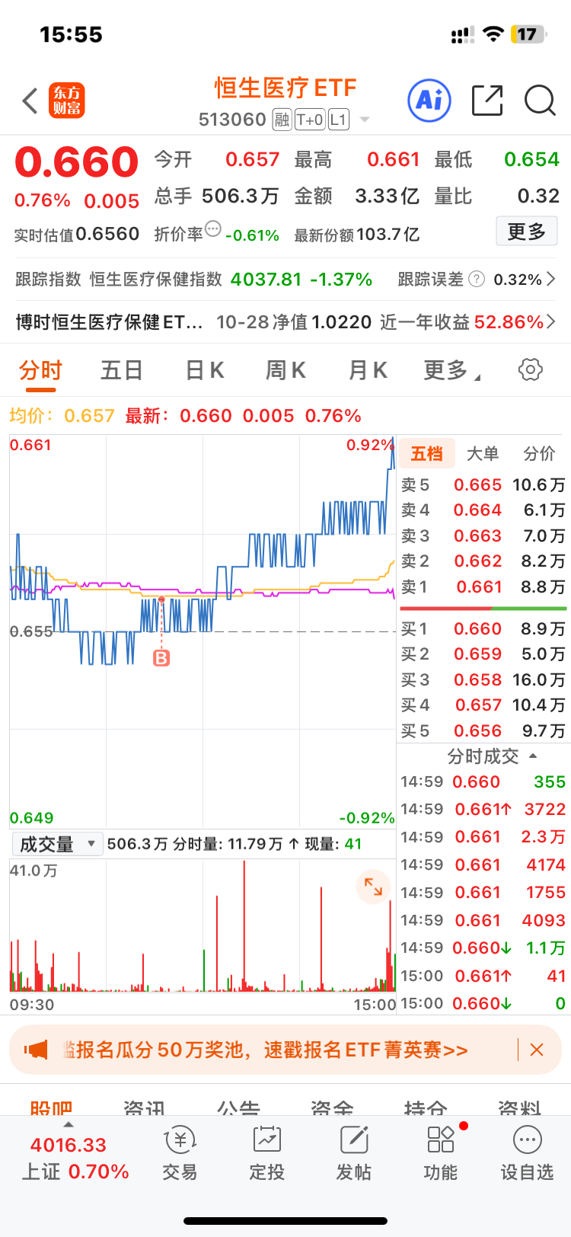This screenshot has width=571, height=1237.
Task: Open the 恒生医疗保健指数 tracking index link
Action: point(156,280)
